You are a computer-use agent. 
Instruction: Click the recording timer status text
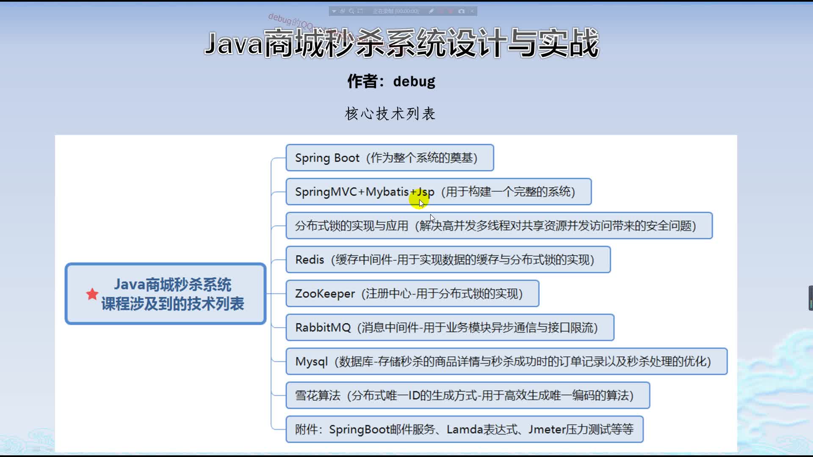(x=396, y=11)
